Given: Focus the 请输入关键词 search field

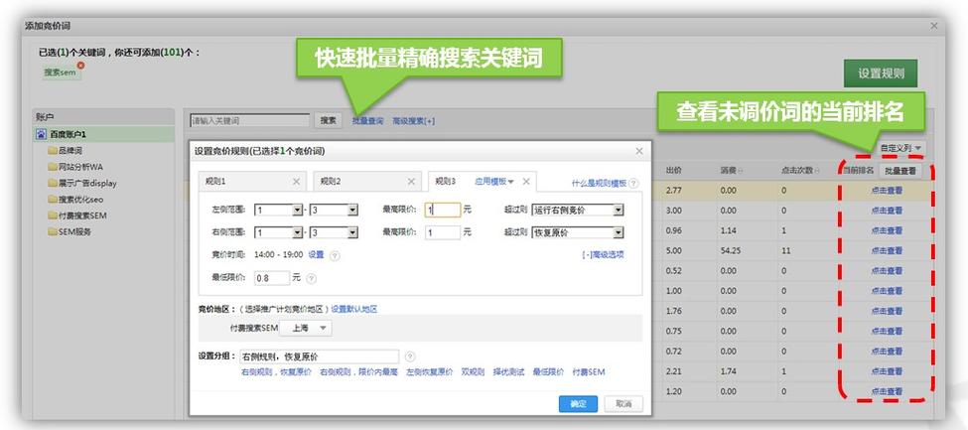Looking at the screenshot, I should pyautogui.click(x=249, y=120).
